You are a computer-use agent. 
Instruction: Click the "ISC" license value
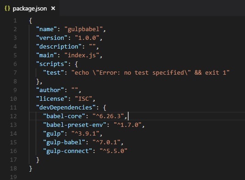click(83, 99)
